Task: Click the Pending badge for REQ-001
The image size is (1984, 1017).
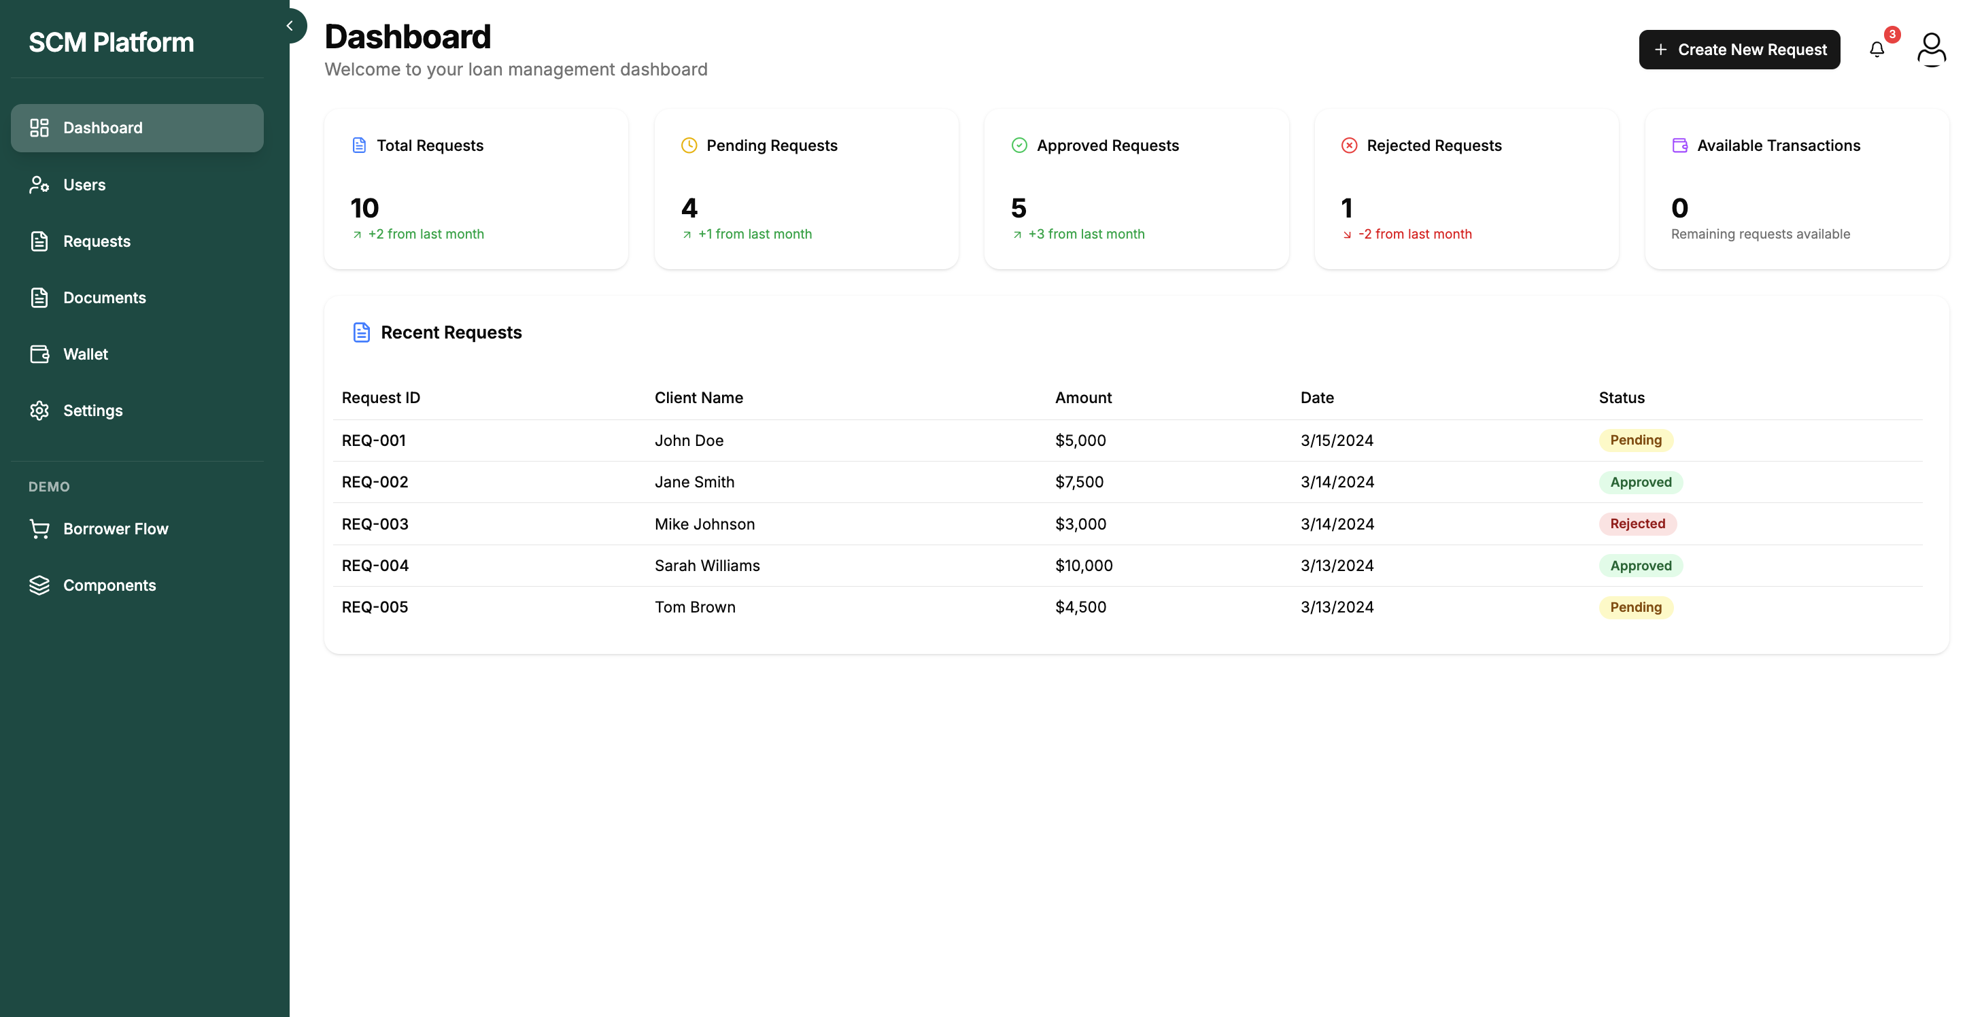Action: (1636, 441)
